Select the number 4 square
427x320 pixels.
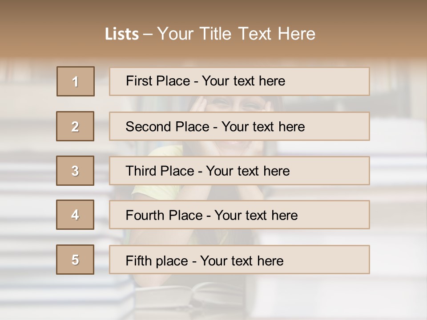[x=75, y=215]
